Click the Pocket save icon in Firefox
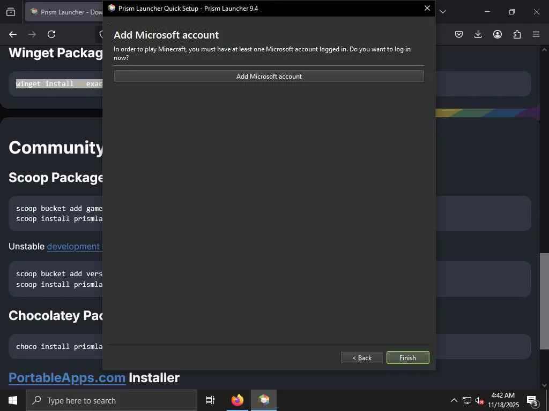The height and width of the screenshot is (411, 549). point(459,34)
